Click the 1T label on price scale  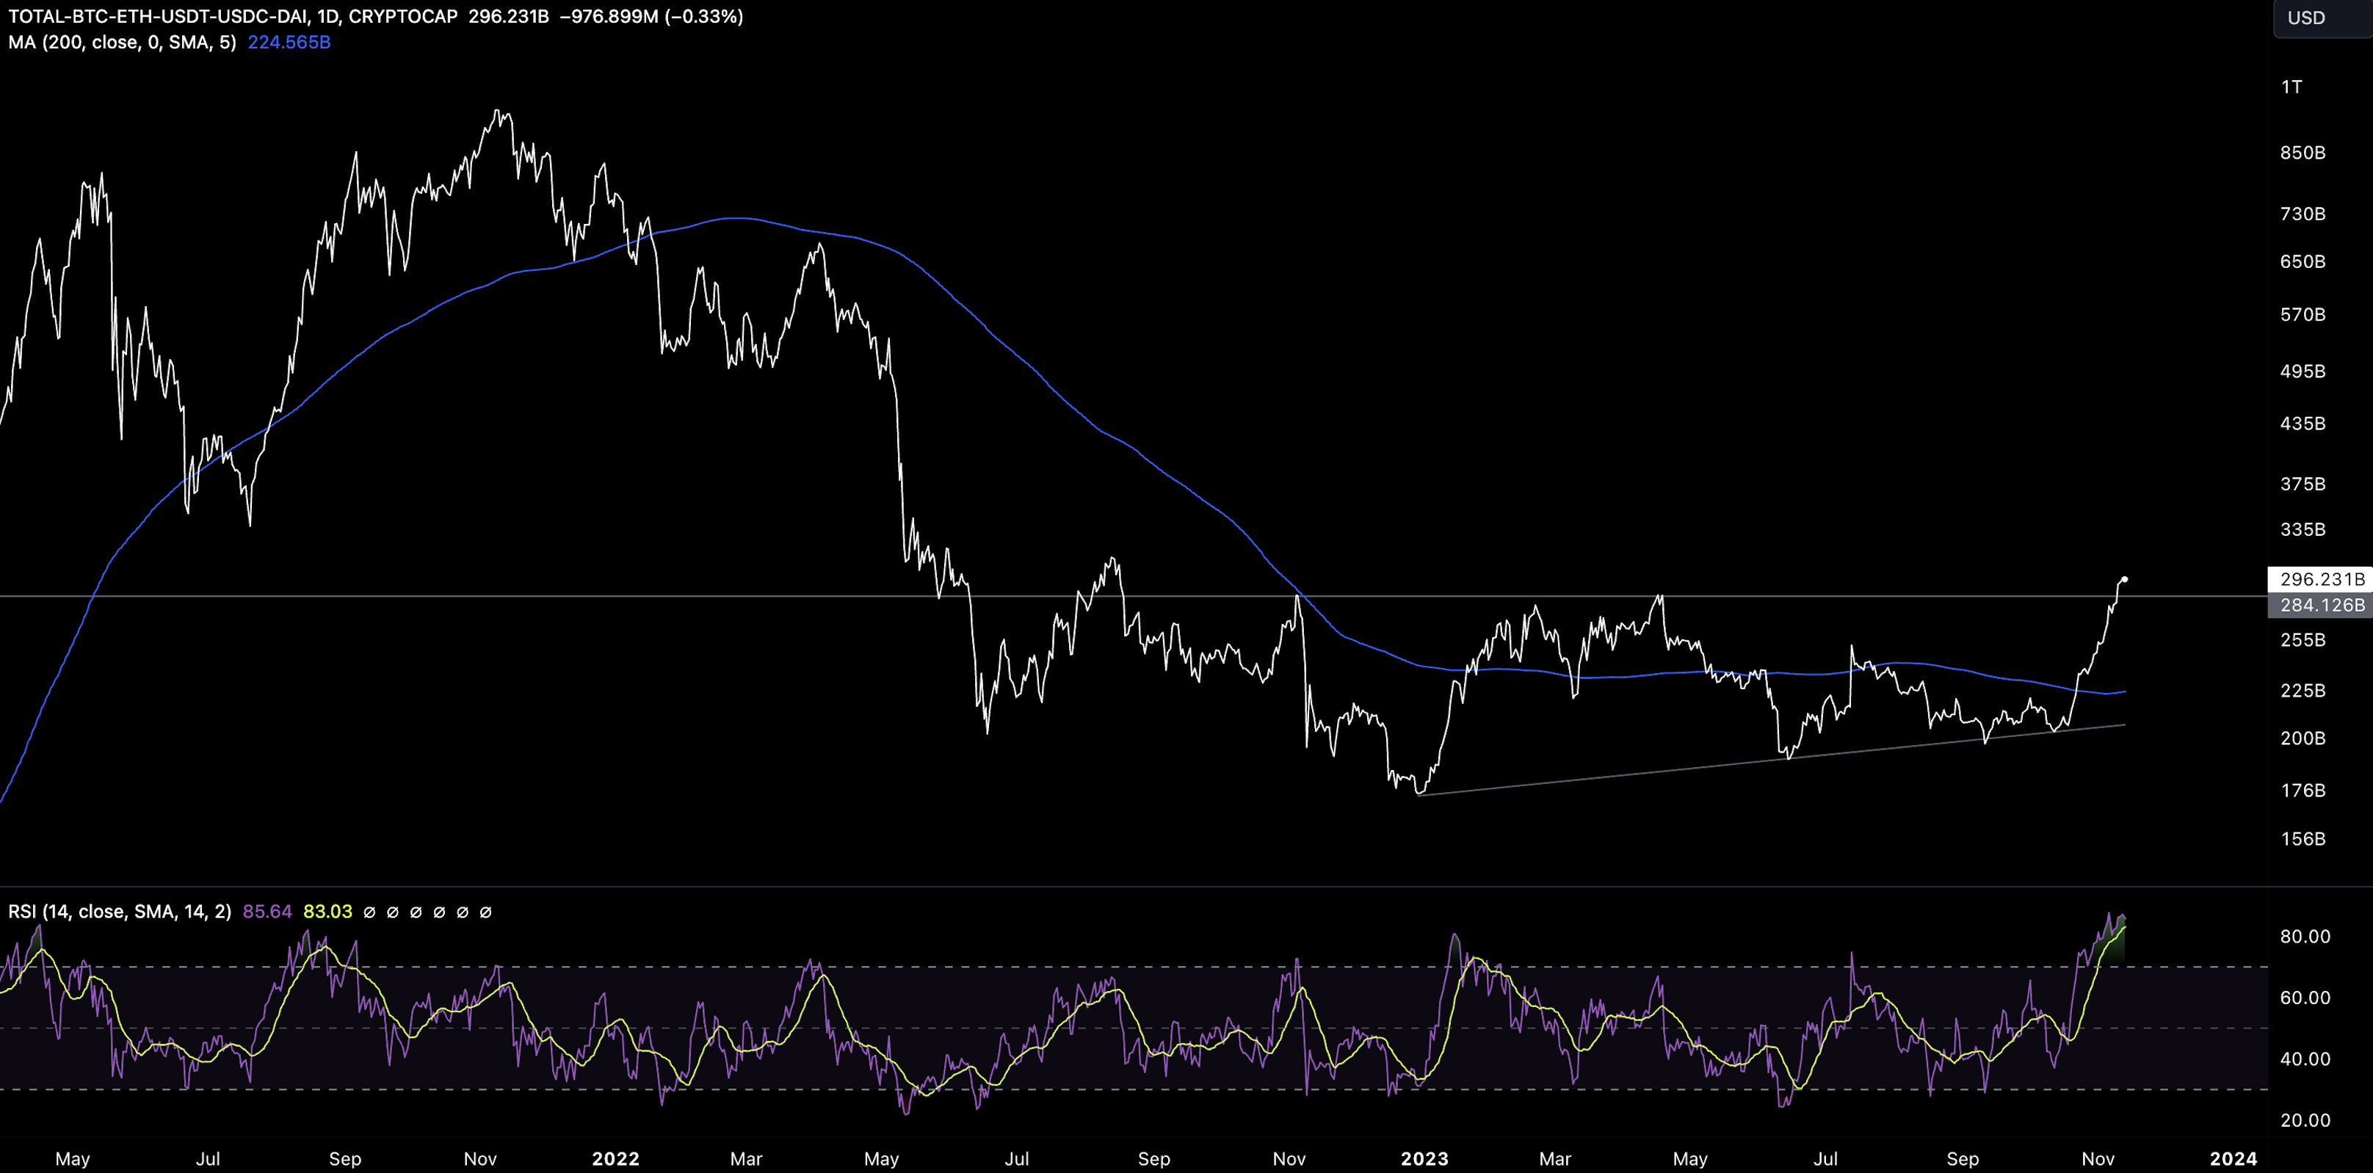coord(2291,87)
